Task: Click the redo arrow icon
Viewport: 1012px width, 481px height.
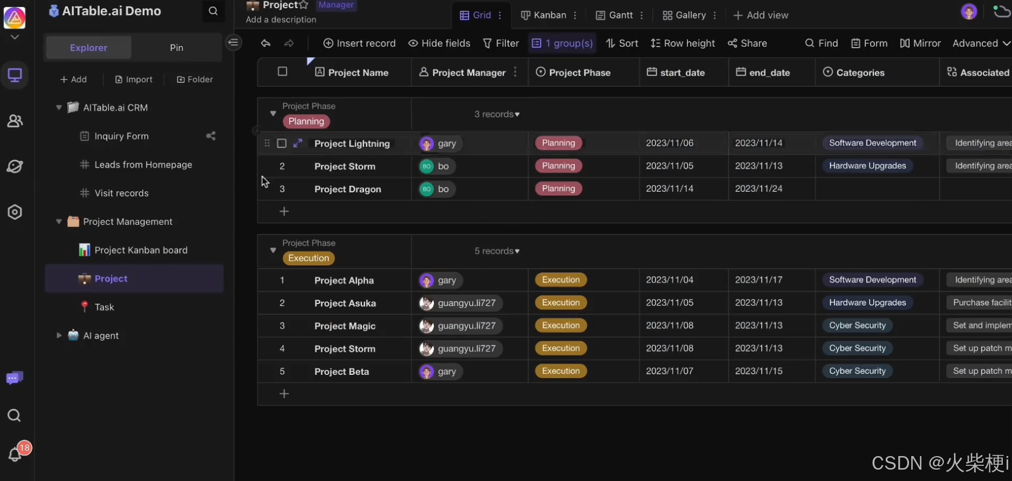Action: coord(289,43)
